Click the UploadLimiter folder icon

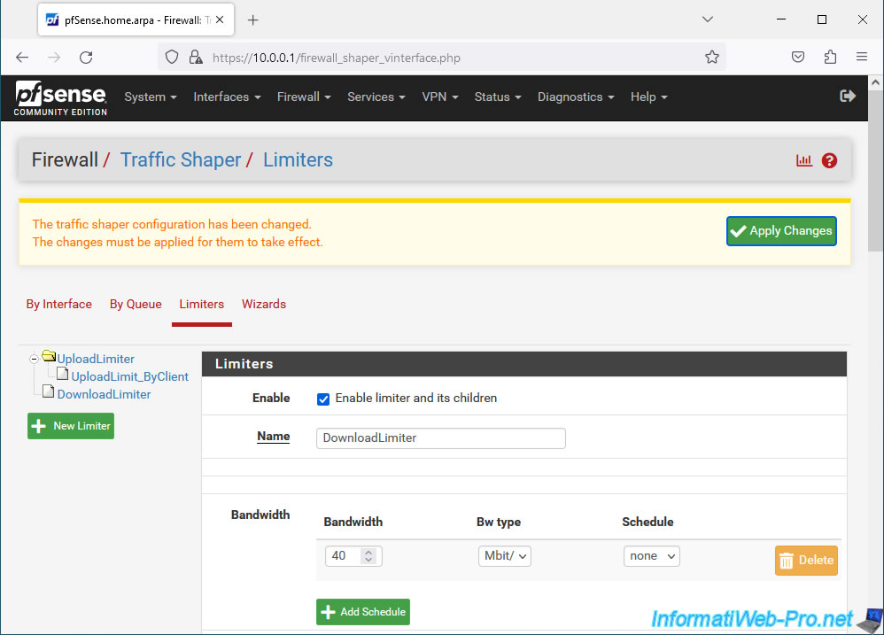point(49,357)
